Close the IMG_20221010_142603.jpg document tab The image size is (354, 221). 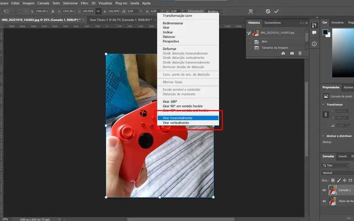click(84, 20)
